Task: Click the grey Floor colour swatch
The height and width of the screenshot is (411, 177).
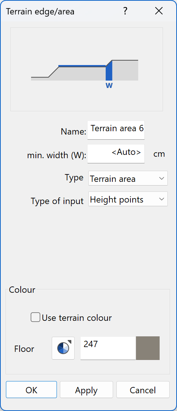Action: click(x=148, y=348)
